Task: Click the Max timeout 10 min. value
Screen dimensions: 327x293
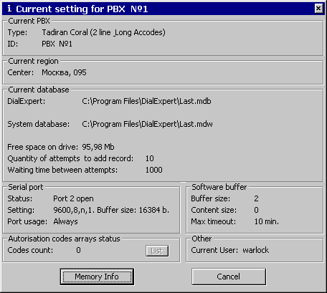Action: click(266, 221)
